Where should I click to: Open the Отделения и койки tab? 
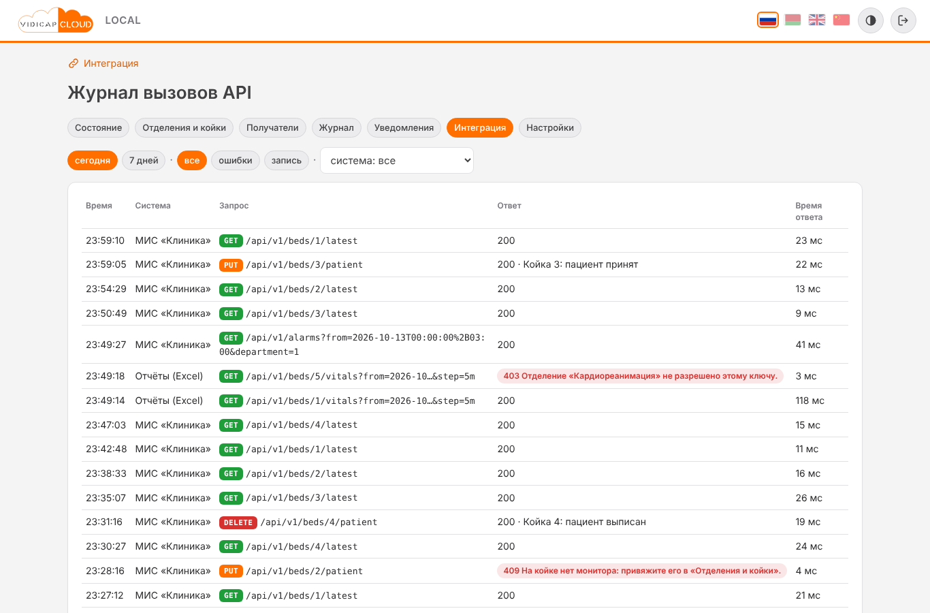tap(185, 128)
